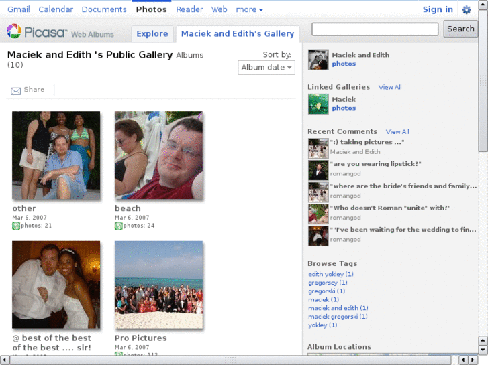Open photos link under Maciek and Edith
Screen dimensions: 488x365
[344, 64]
